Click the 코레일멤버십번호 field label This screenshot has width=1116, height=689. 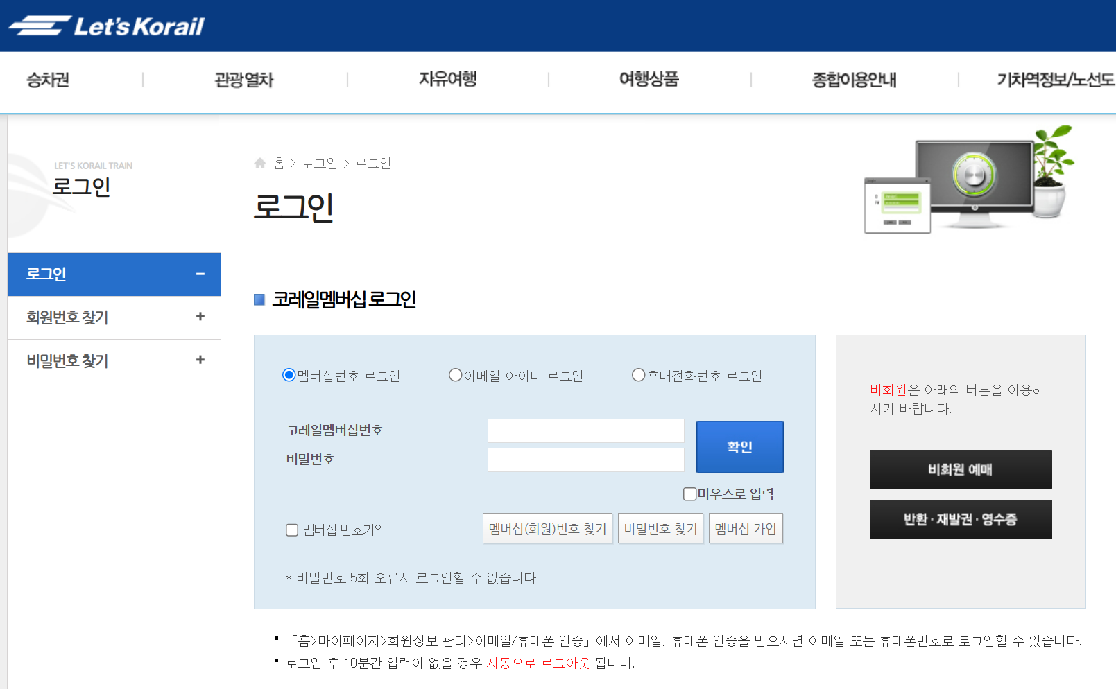click(335, 430)
